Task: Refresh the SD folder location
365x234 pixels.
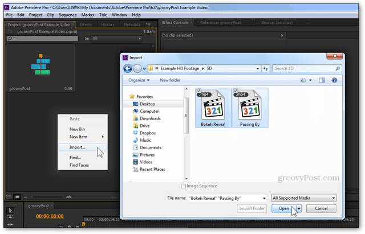Action: (x=265, y=68)
